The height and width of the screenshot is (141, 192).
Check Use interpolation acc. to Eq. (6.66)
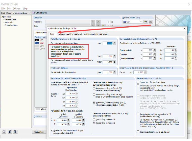(x=138, y=132)
